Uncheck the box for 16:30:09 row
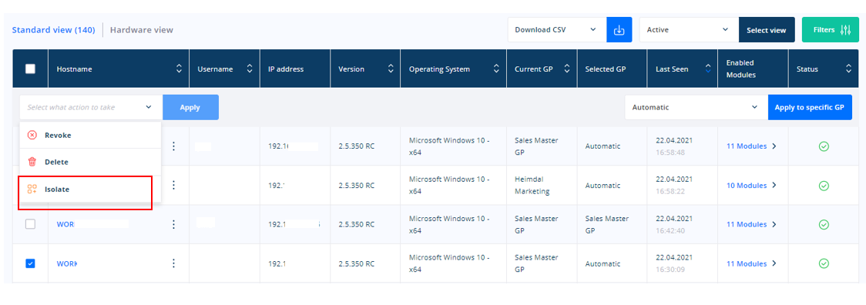The height and width of the screenshot is (305, 866). (30, 263)
